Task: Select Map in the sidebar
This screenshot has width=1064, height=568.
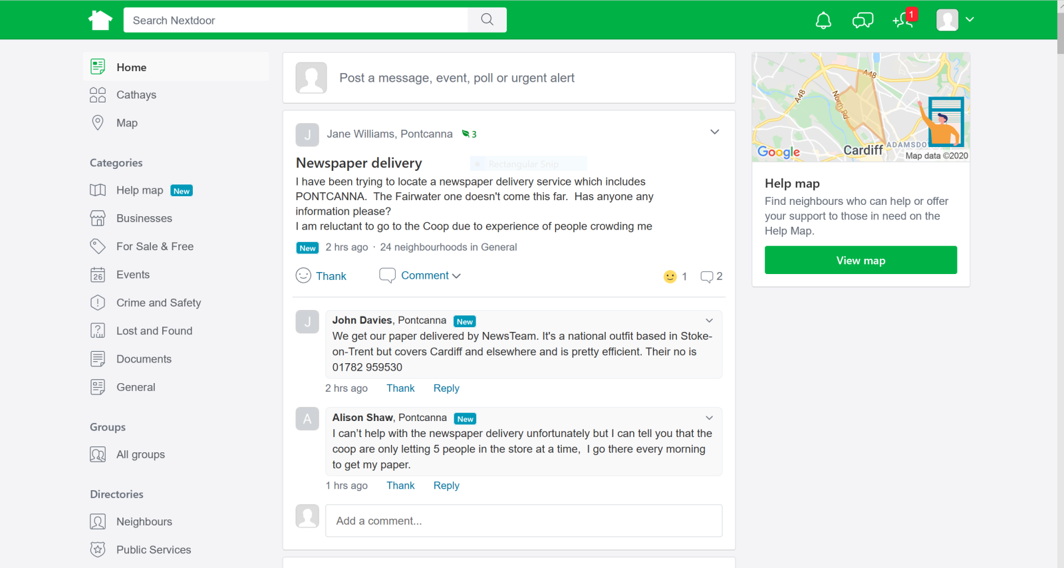Action: point(127,123)
